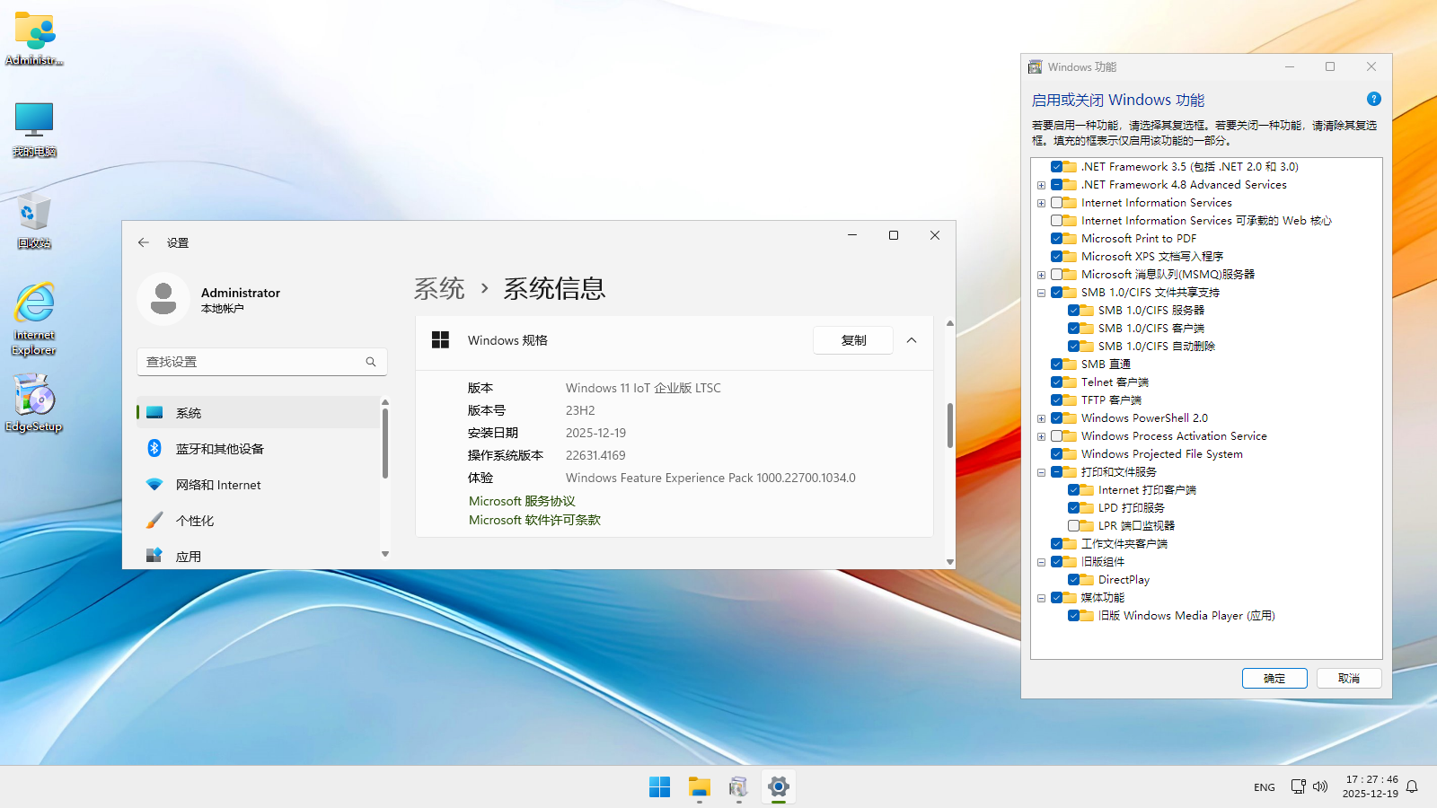Collapse 旧版组件 tree node
The image size is (1437, 808).
(1041, 562)
